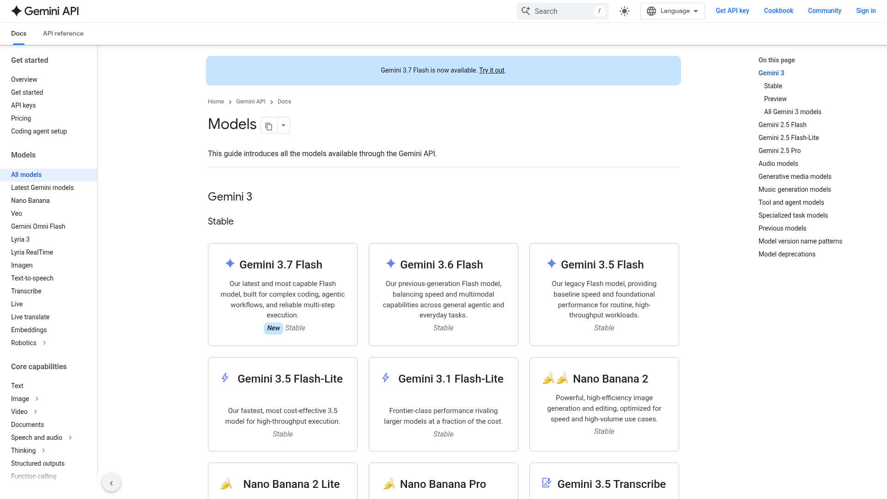Go to Gemini API breadcrumb
Image resolution: width=887 pixels, height=499 pixels.
(251, 102)
